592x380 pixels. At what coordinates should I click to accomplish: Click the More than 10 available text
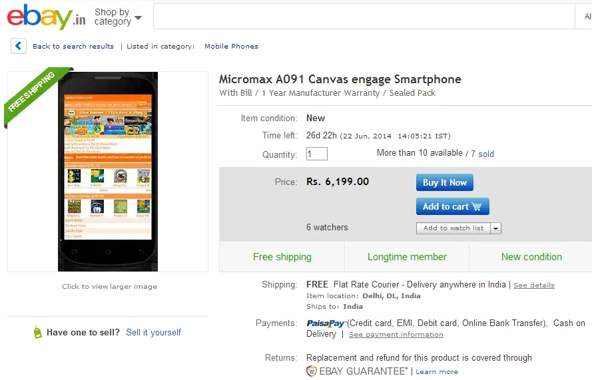(x=420, y=153)
